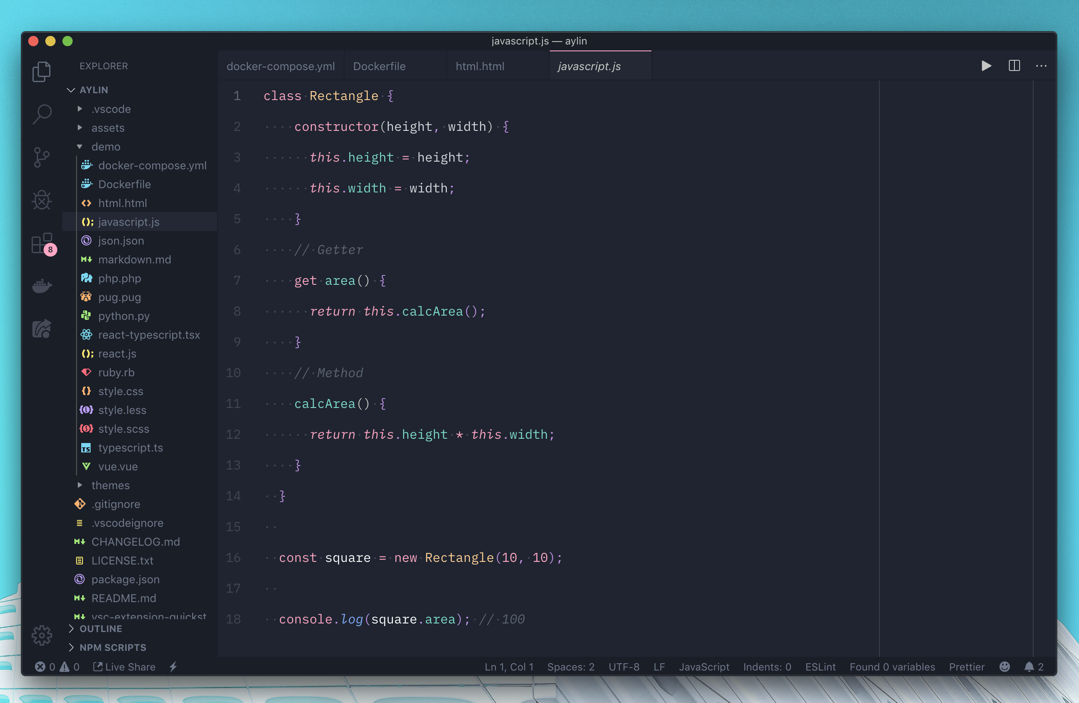Click the feedback smiley icon
Viewport: 1079px width, 703px height.
click(x=1005, y=667)
